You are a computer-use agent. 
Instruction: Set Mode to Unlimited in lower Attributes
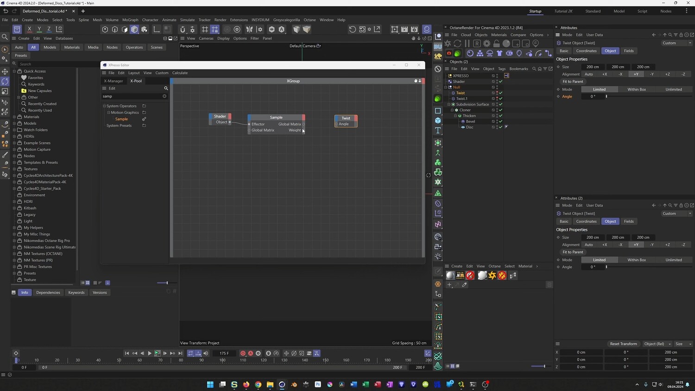click(x=674, y=260)
